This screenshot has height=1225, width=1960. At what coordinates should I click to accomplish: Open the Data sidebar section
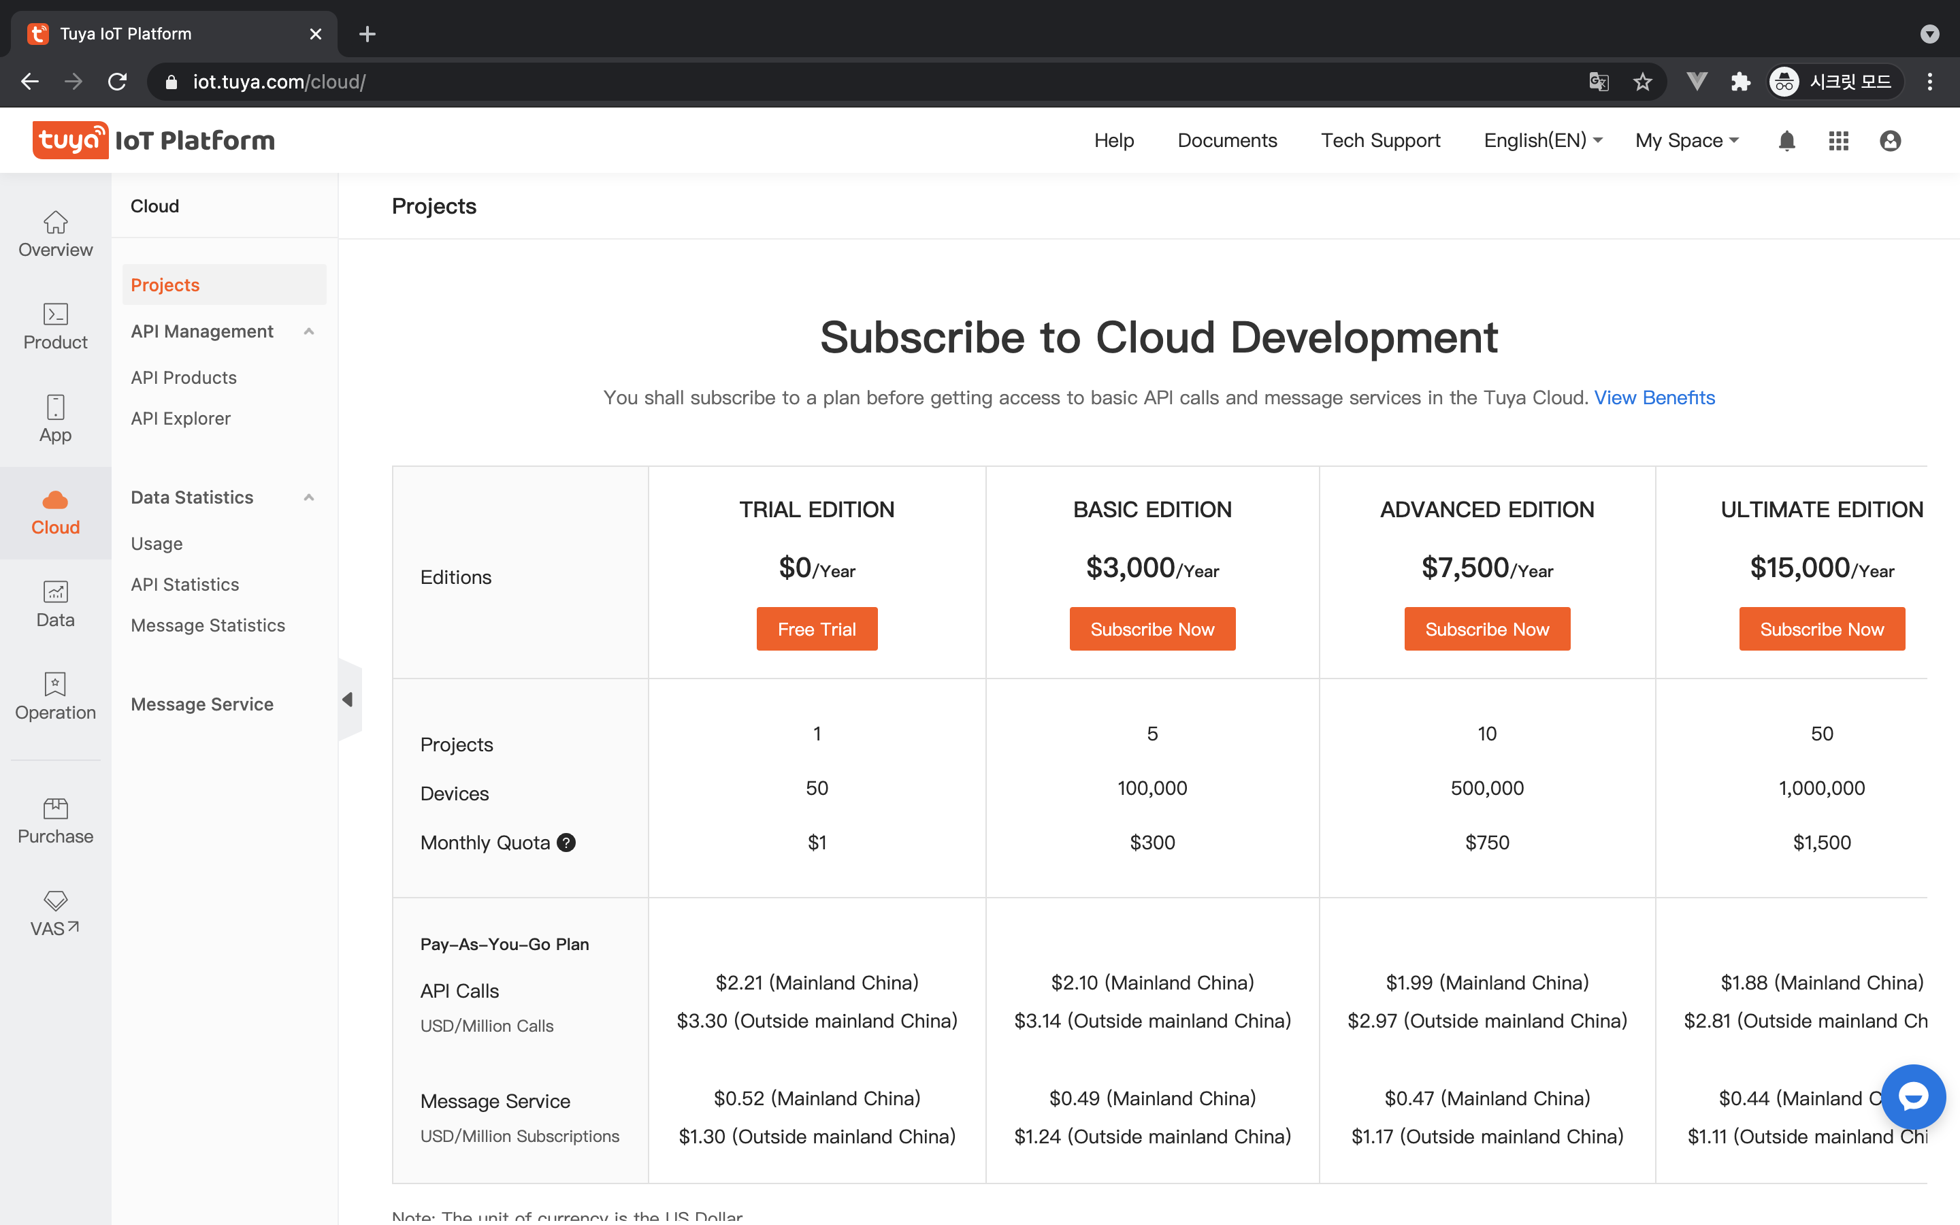[x=55, y=604]
